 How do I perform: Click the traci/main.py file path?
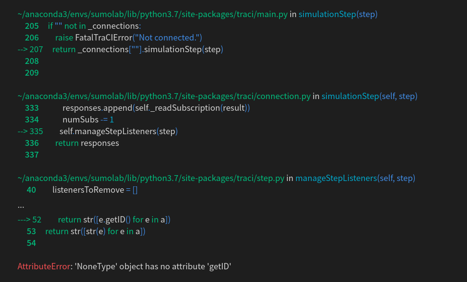152,14
